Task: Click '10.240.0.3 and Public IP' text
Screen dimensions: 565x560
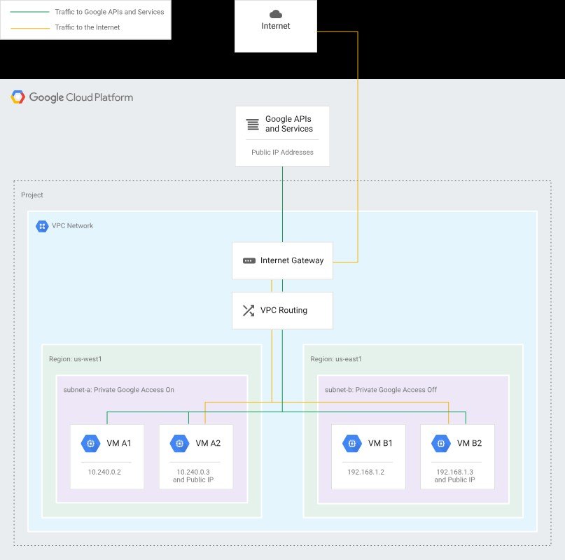Action: (x=193, y=476)
